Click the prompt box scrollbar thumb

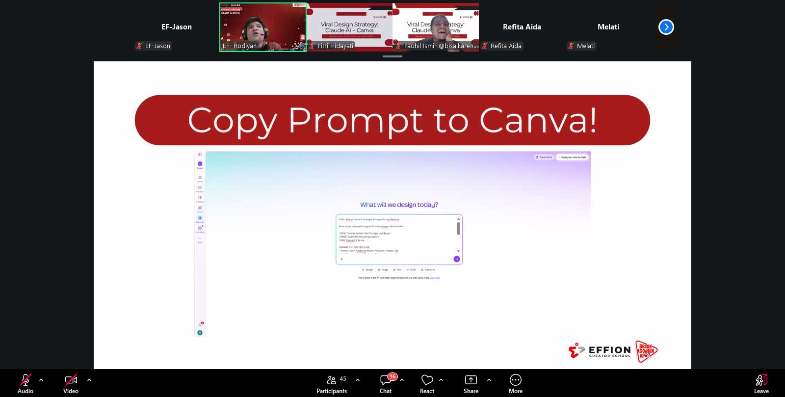(x=458, y=229)
